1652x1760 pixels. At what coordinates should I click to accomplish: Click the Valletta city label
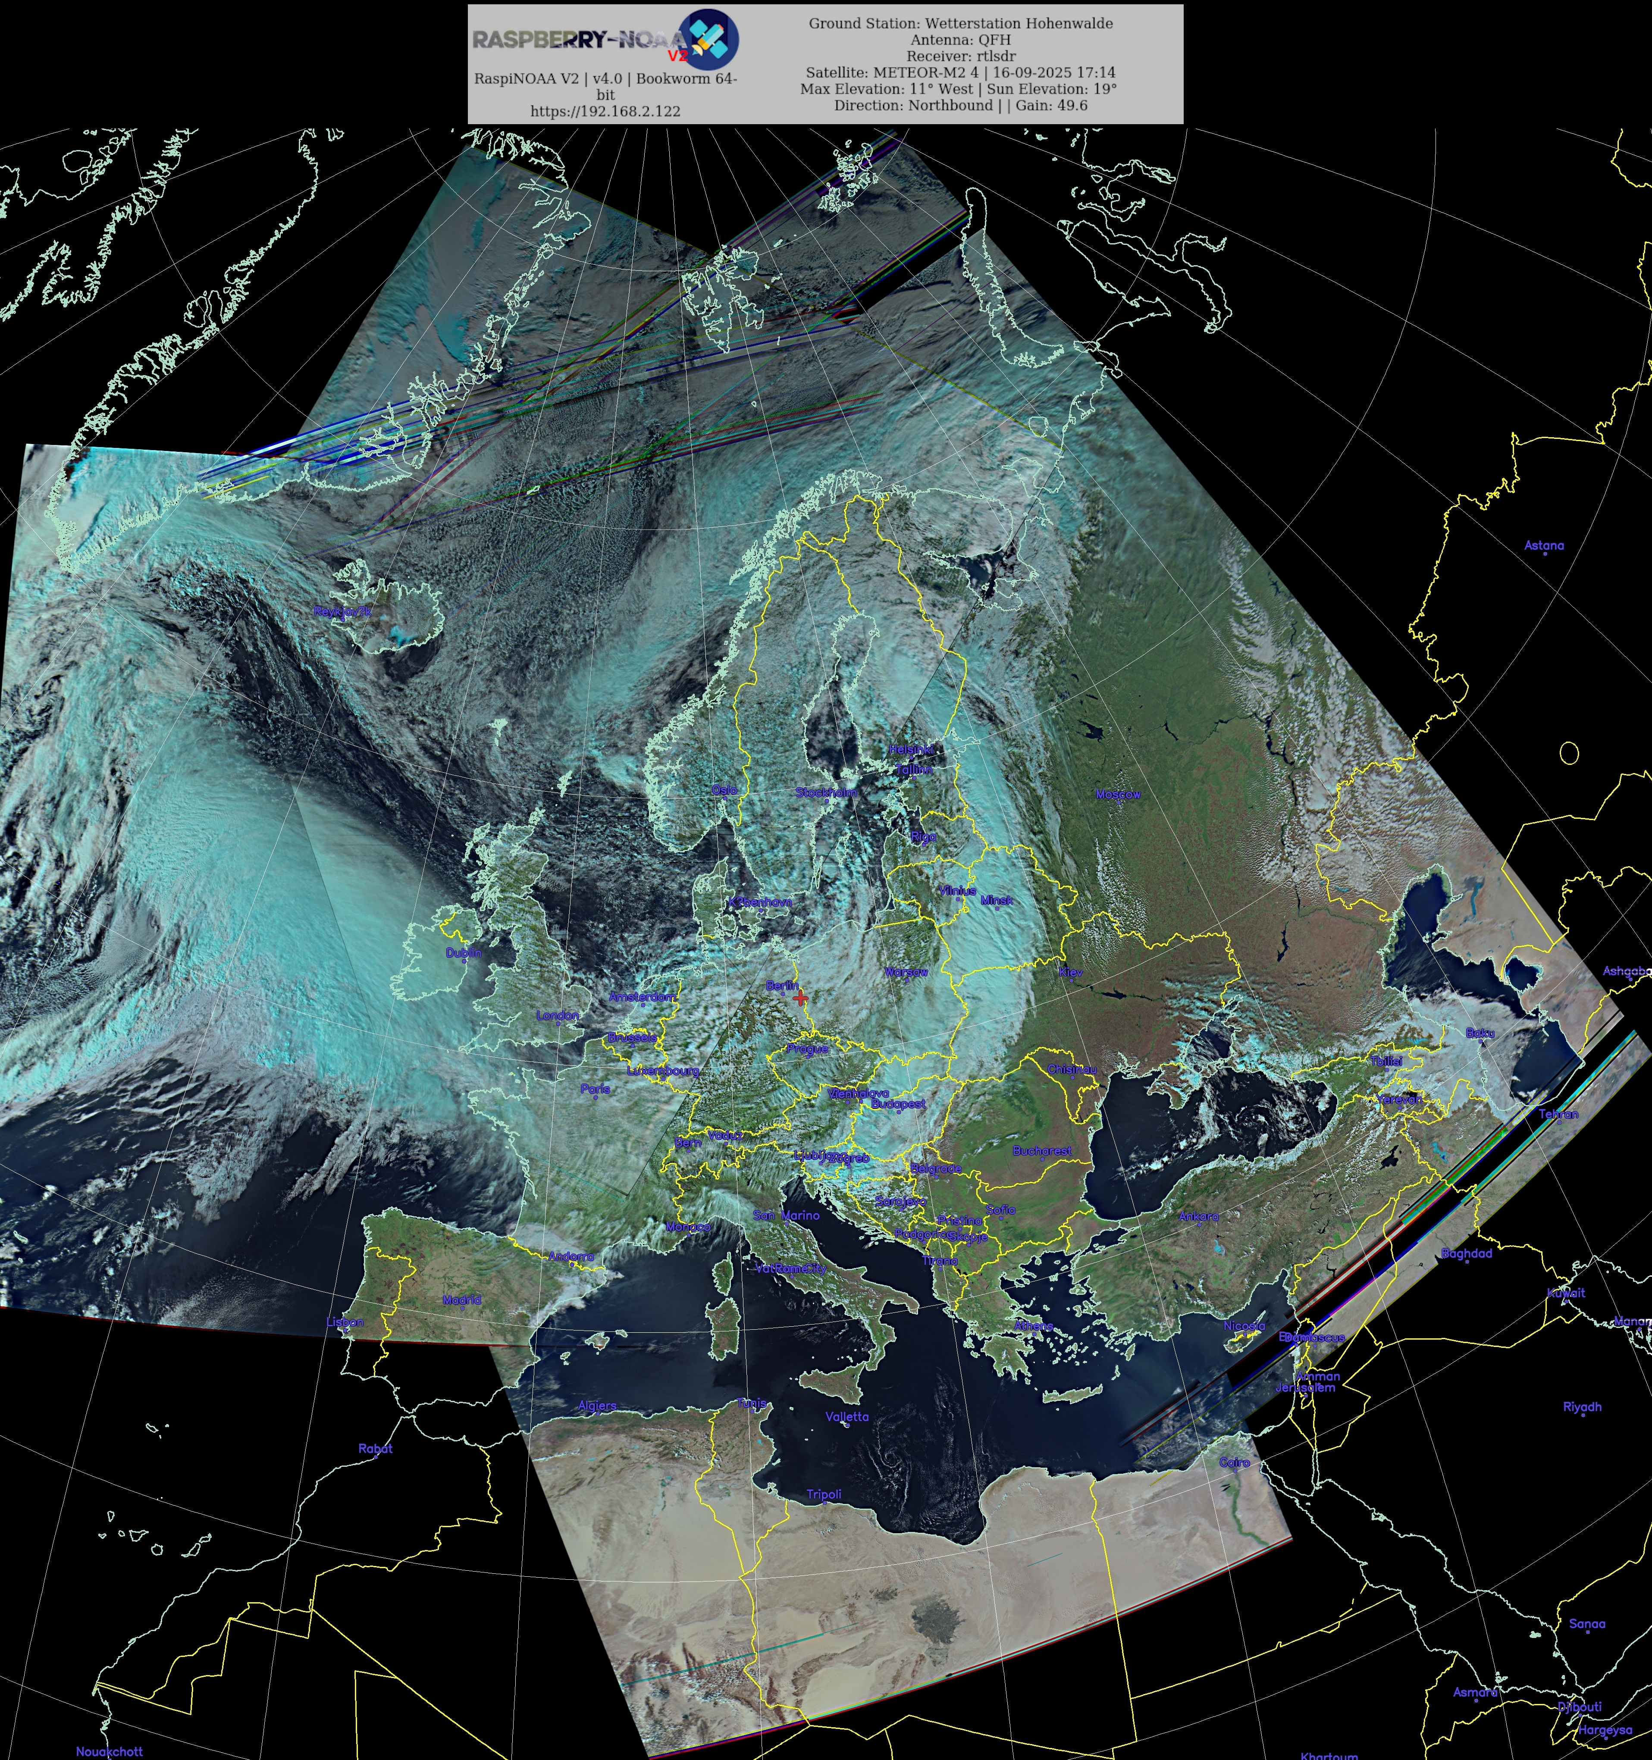tap(847, 1416)
